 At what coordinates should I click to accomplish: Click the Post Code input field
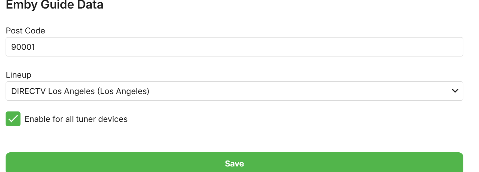(234, 47)
